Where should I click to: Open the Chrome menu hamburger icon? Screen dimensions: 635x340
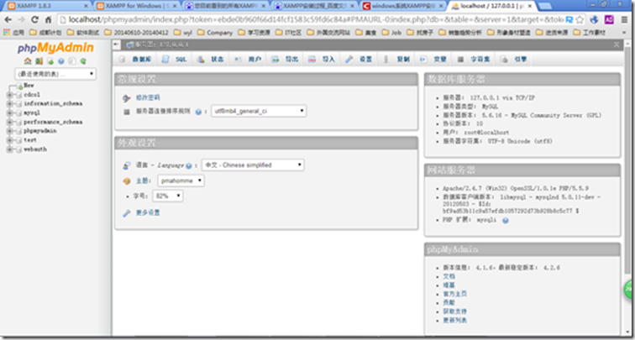pos(623,19)
